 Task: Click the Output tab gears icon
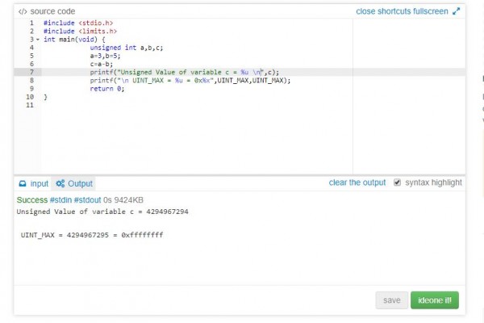(x=59, y=183)
